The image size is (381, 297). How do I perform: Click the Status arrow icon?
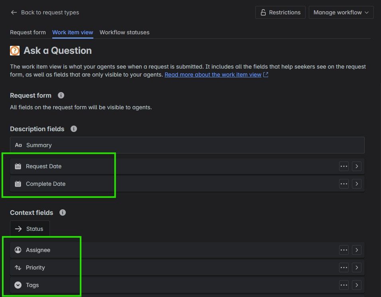18,229
